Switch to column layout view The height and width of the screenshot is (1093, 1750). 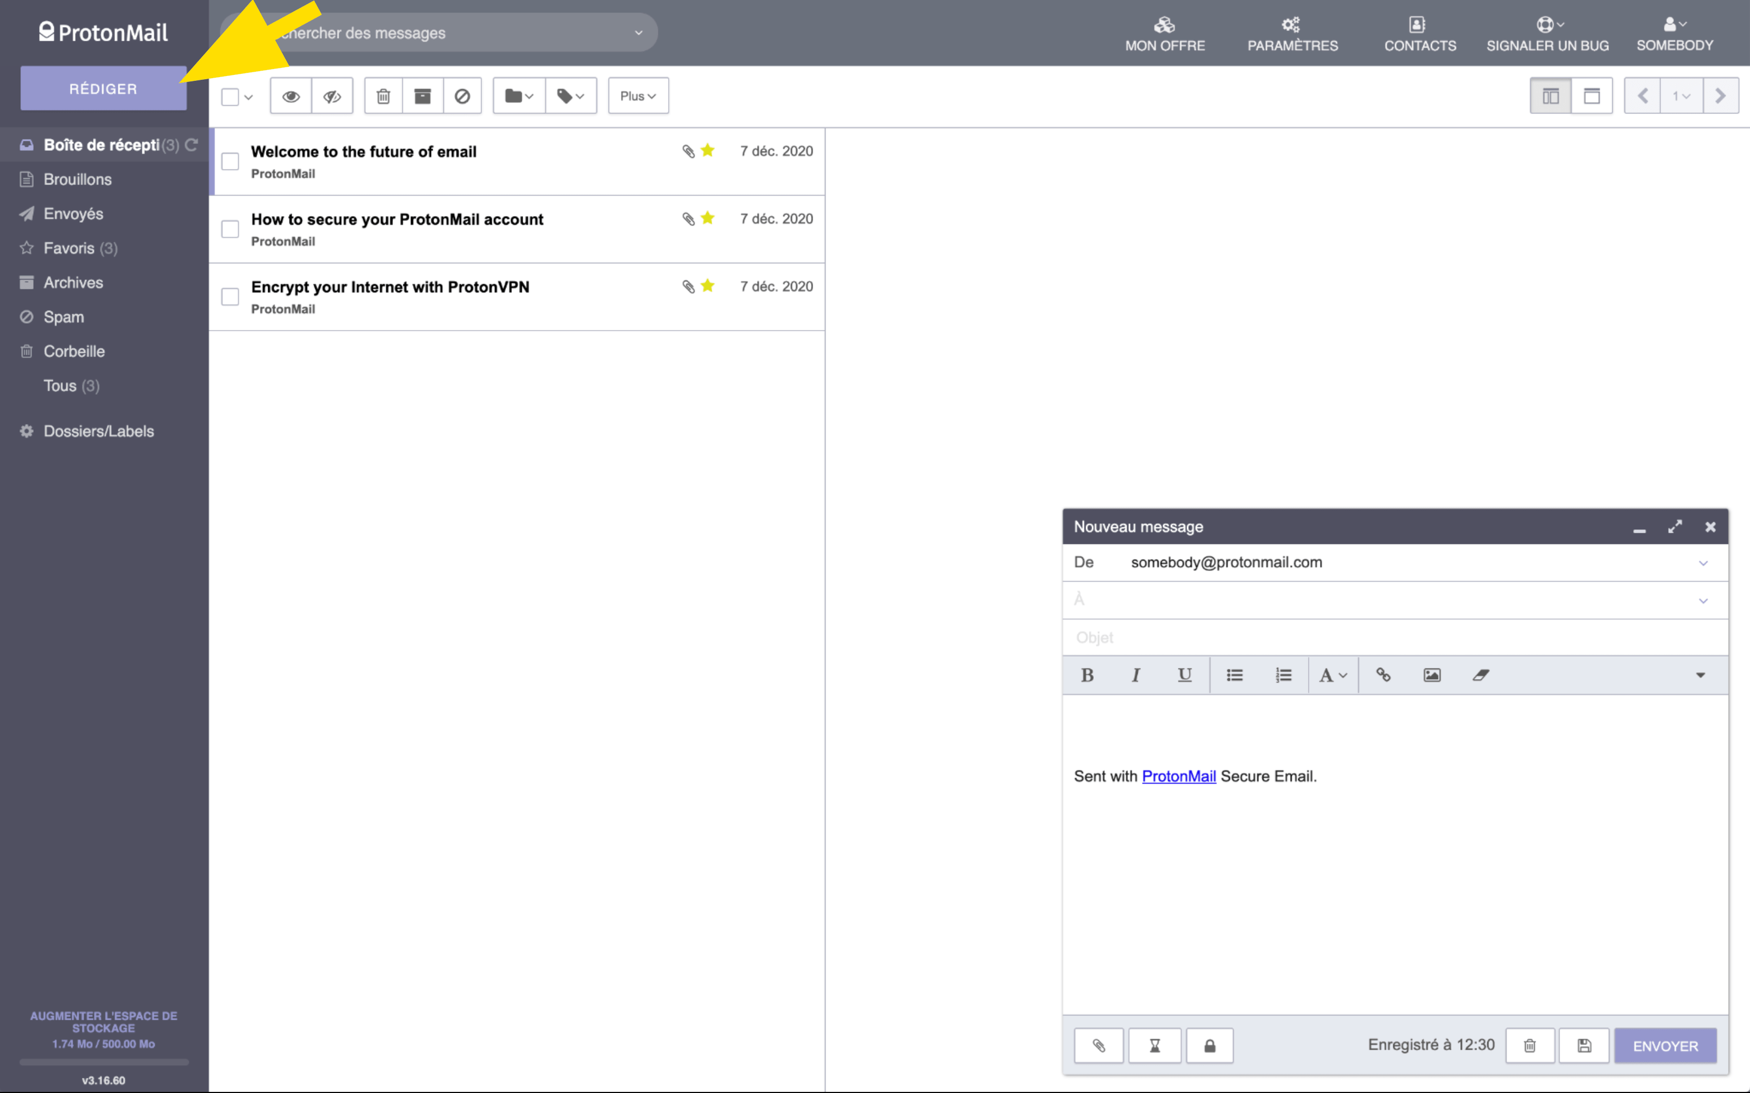coord(1551,96)
